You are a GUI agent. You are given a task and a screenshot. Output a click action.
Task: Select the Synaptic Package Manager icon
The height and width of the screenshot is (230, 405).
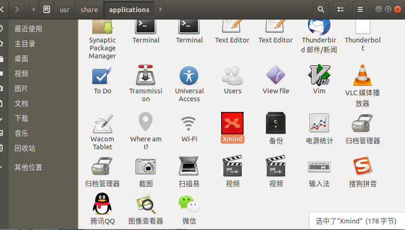(x=103, y=27)
